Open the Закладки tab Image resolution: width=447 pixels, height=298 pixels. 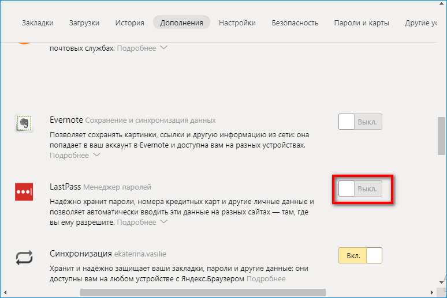tap(38, 23)
